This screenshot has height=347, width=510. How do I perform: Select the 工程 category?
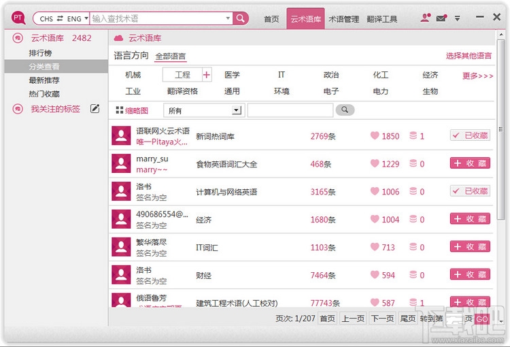[182, 75]
